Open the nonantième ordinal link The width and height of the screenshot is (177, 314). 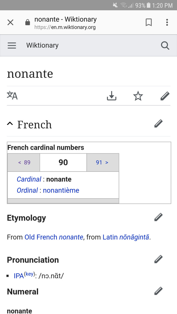pyautogui.click(x=61, y=190)
